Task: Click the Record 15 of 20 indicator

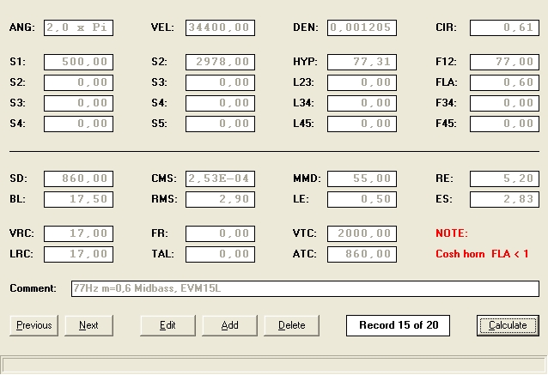Action: click(398, 325)
